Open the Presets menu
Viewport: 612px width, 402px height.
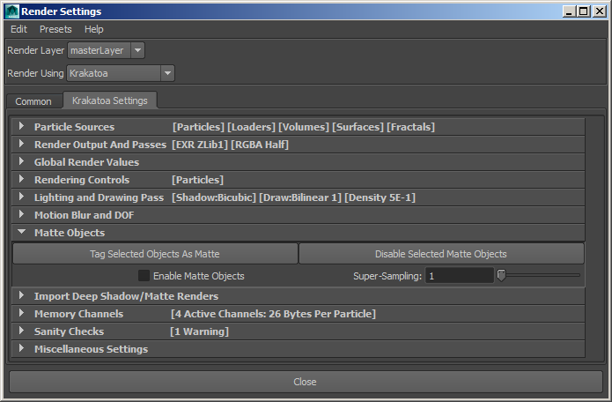(x=55, y=29)
